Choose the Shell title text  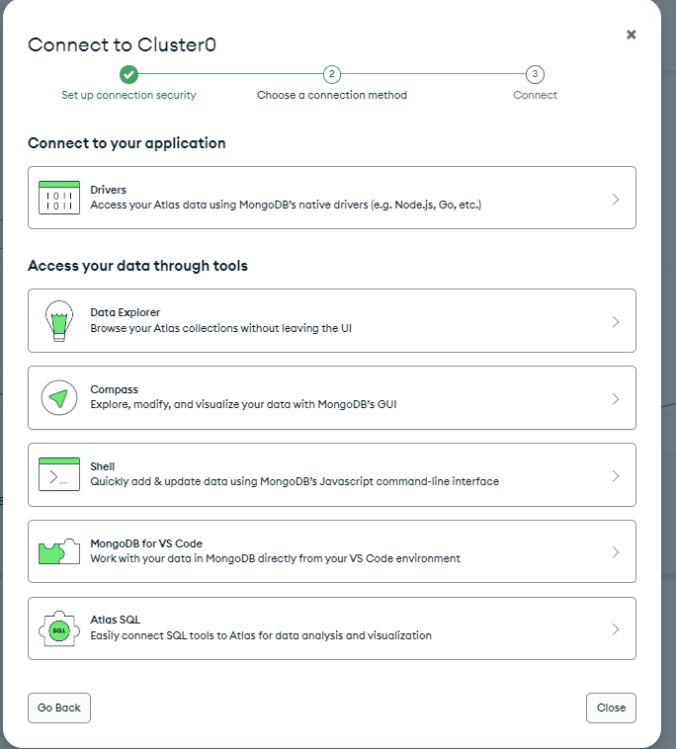tap(102, 466)
